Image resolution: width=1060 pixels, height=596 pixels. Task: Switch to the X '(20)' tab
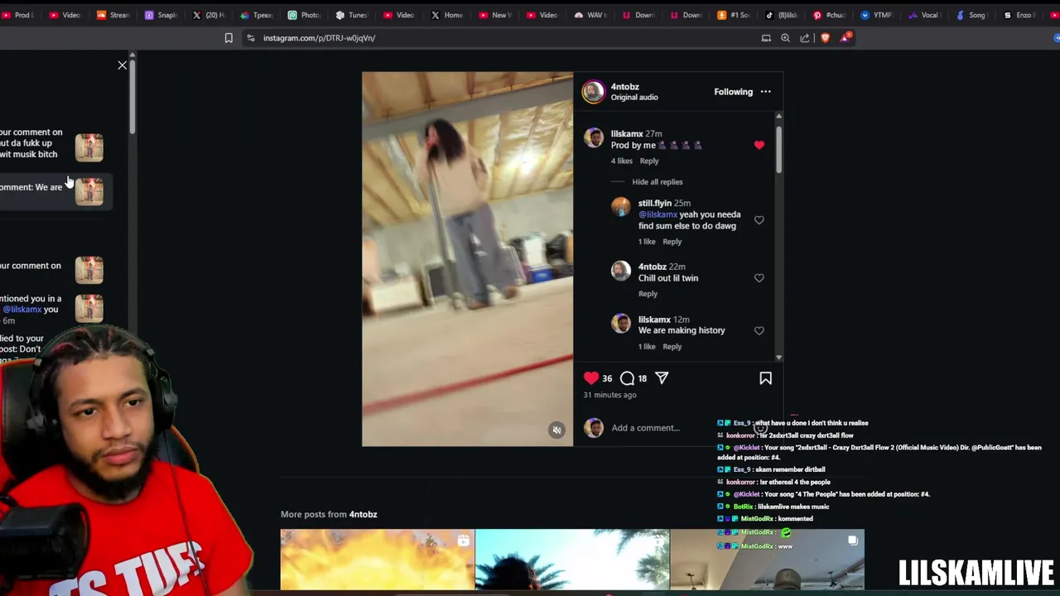[x=210, y=15]
